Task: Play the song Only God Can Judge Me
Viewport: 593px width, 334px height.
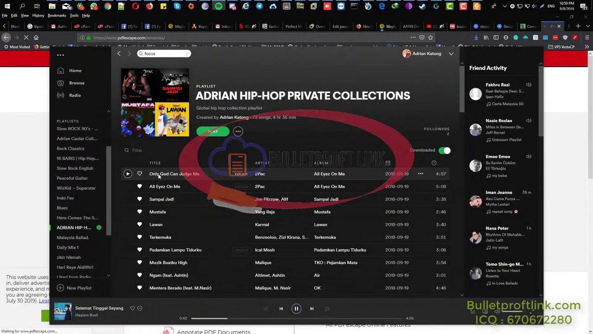Action: click(127, 174)
